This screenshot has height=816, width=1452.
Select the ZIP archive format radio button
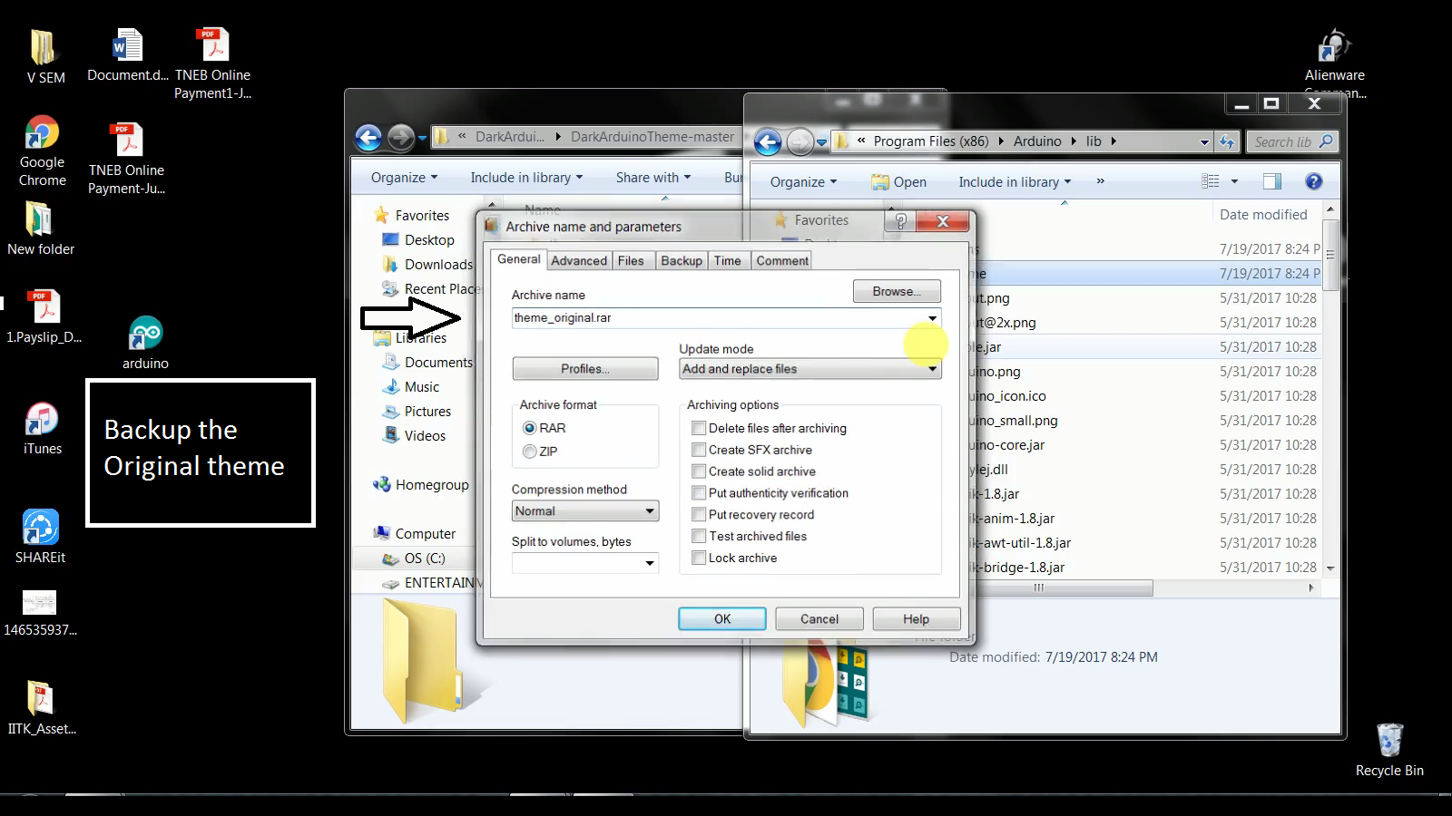(529, 452)
